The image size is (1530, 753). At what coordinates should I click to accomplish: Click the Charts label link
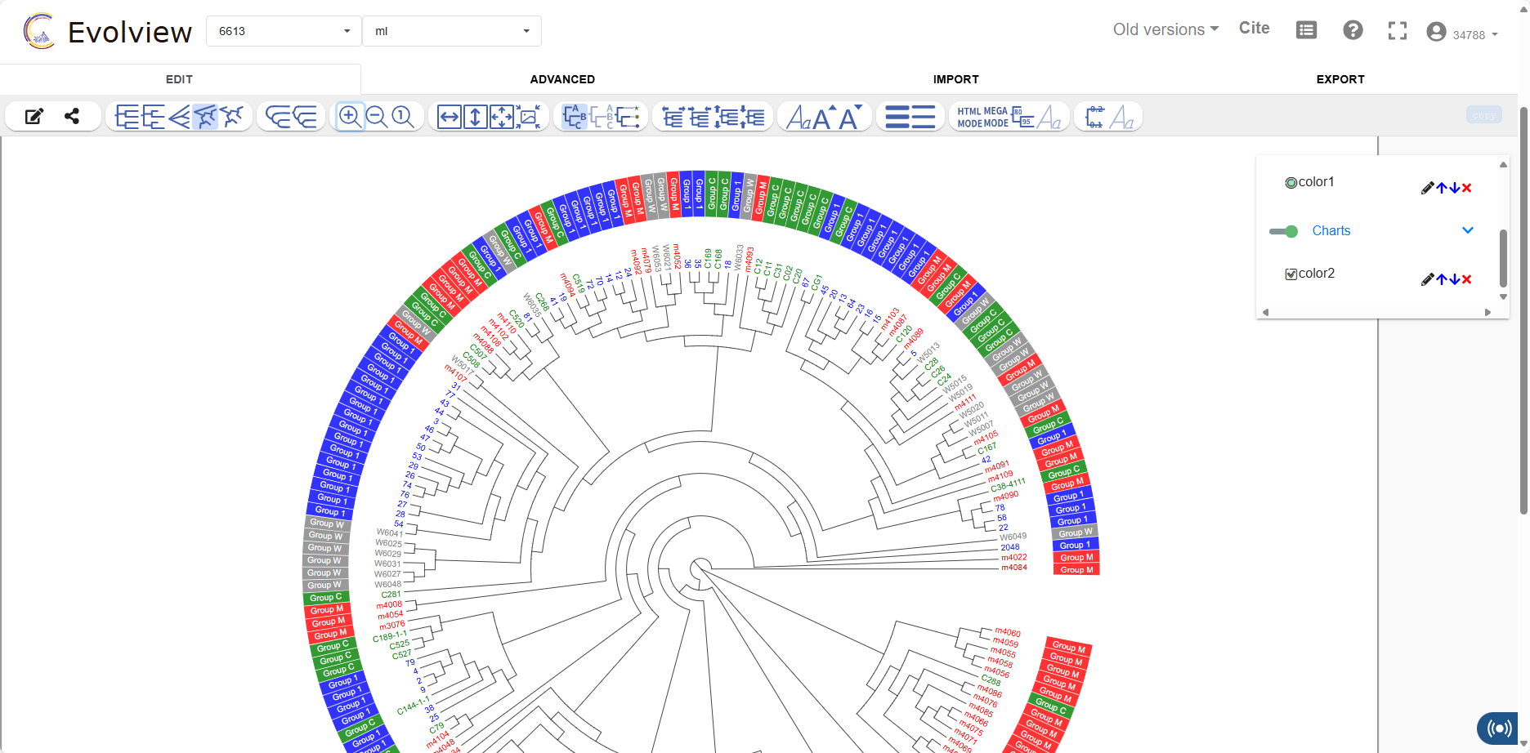1331,231
